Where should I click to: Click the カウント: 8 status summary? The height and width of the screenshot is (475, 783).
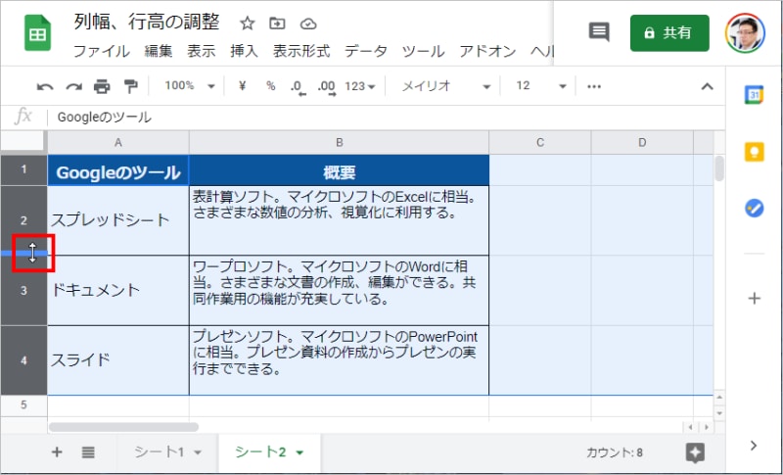click(615, 453)
